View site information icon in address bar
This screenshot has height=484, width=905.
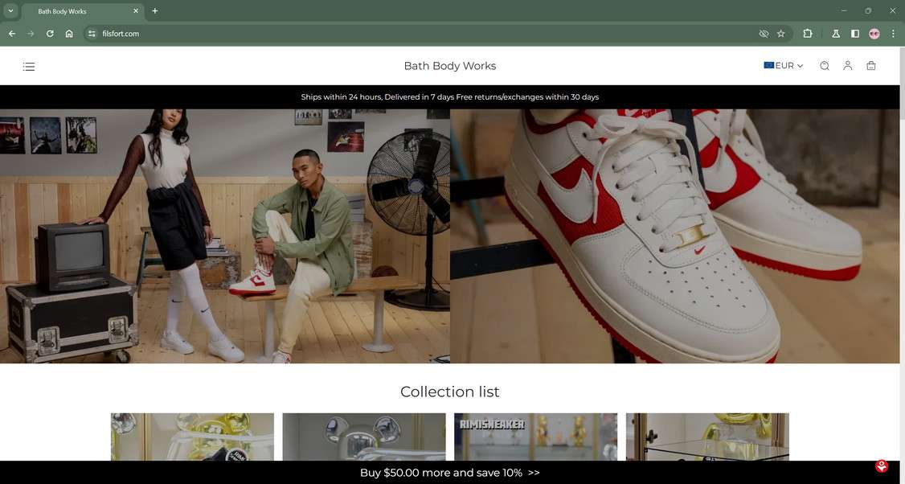pos(91,34)
